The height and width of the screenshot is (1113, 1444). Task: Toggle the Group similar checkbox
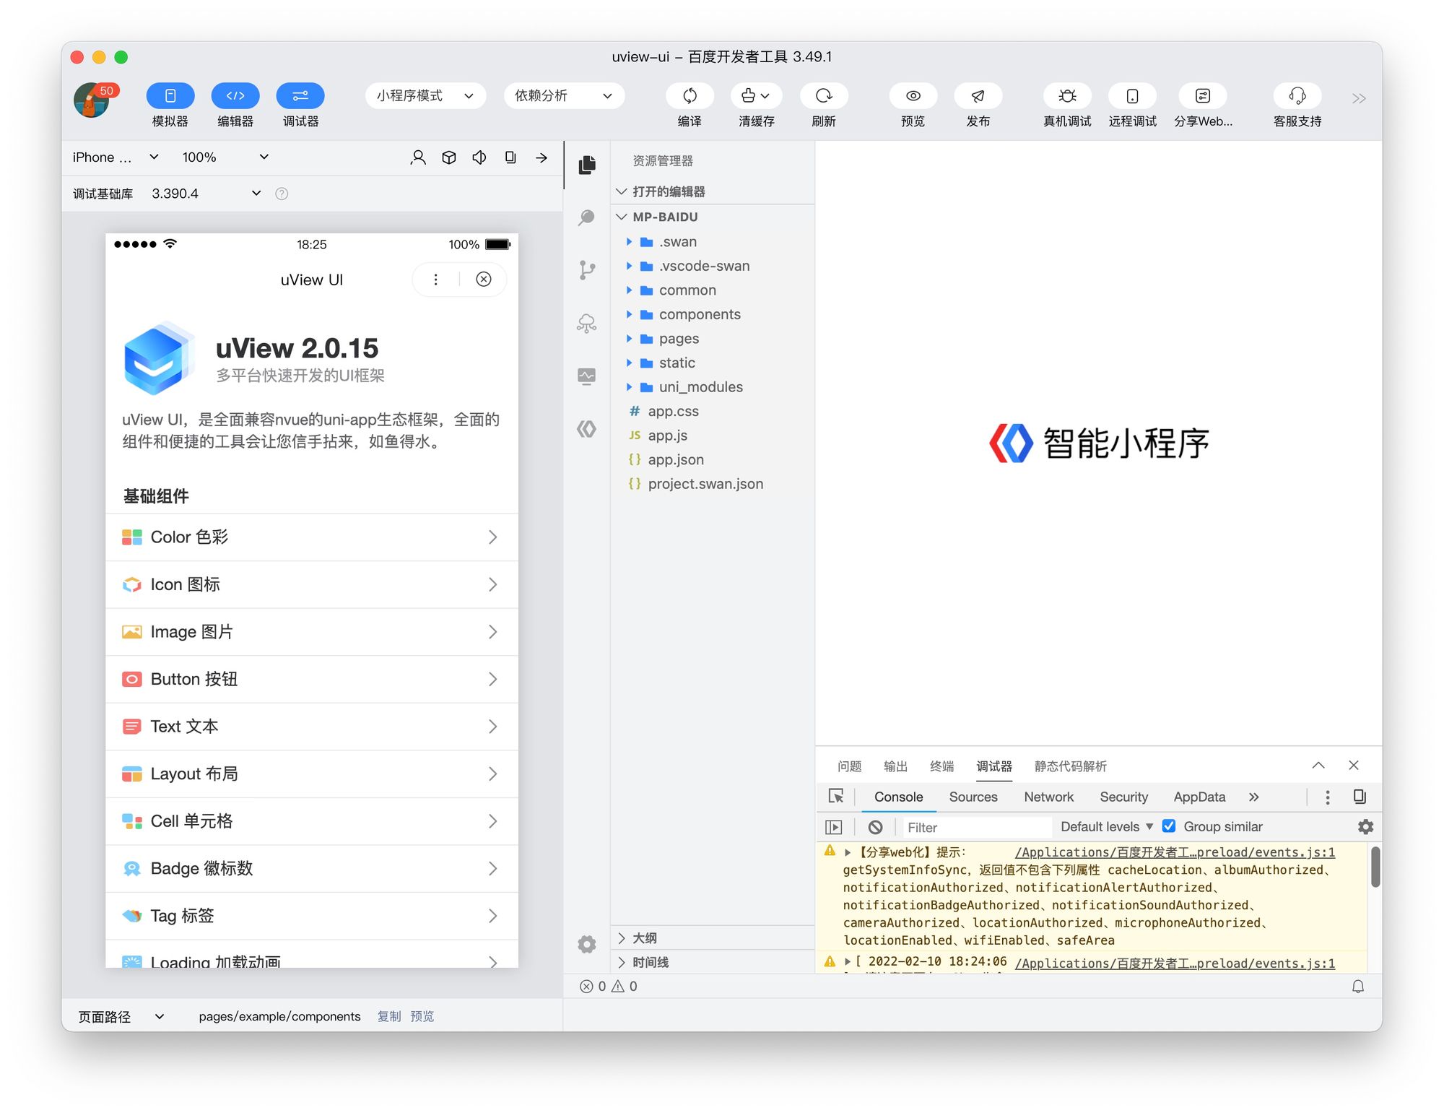point(1169,826)
